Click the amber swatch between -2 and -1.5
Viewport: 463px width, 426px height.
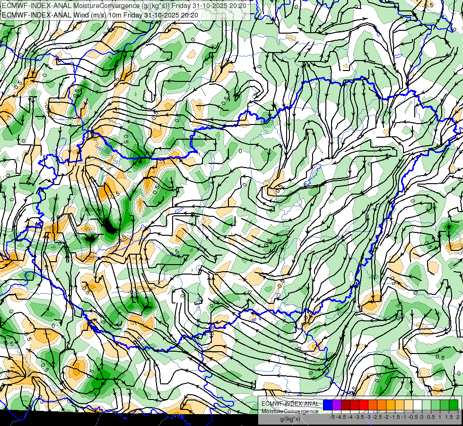click(x=391, y=405)
